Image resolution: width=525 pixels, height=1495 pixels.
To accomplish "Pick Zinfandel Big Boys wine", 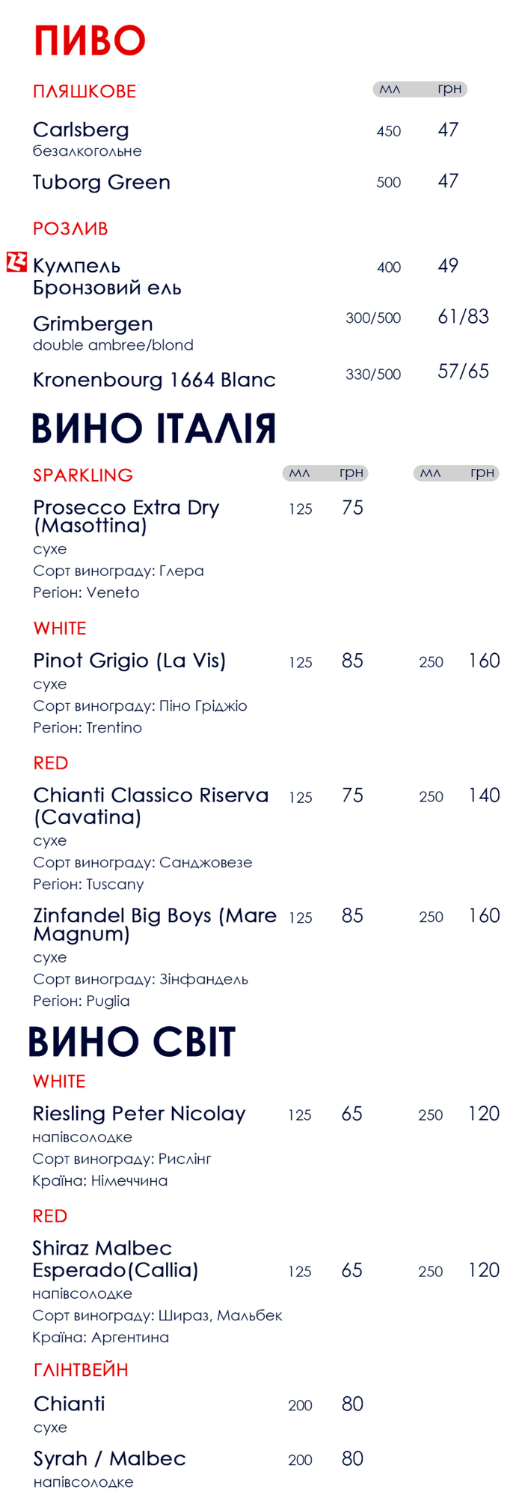I will [155, 924].
